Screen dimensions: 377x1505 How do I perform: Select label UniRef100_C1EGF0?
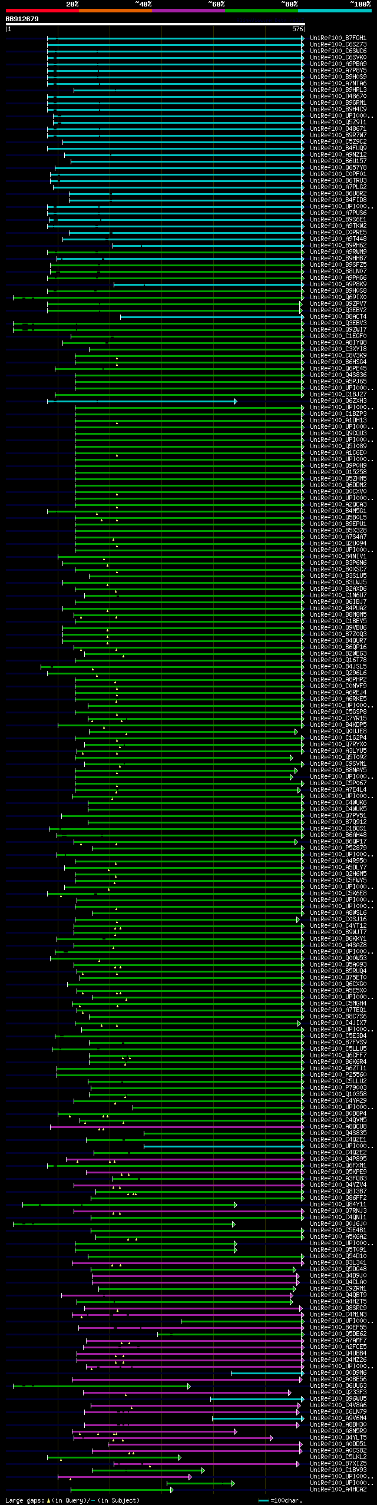point(338,336)
